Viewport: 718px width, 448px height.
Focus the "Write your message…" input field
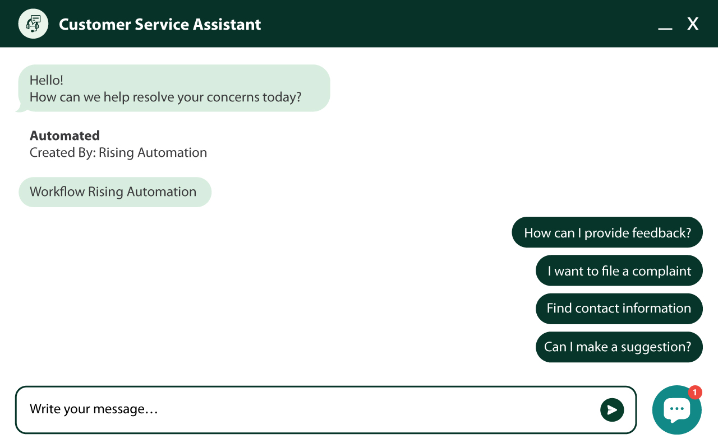click(309, 409)
